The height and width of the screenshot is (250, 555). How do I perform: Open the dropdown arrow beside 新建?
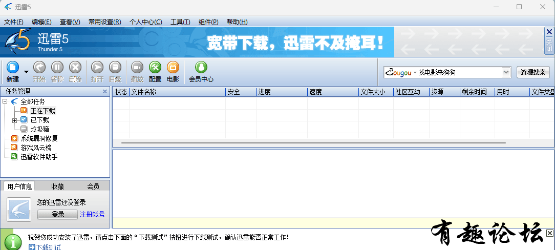pyautogui.click(x=26, y=72)
